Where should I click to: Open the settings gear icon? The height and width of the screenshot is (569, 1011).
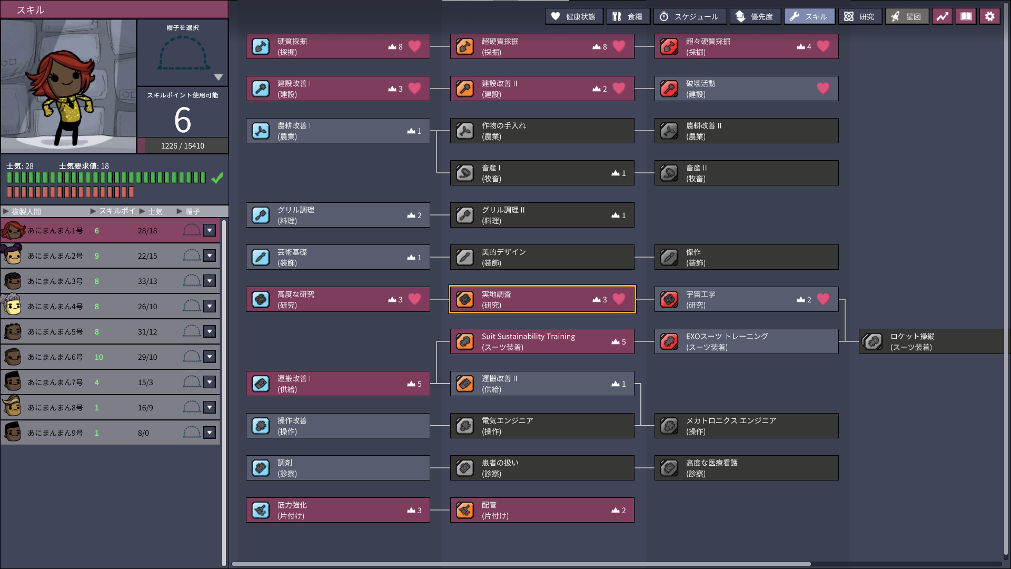tap(989, 16)
